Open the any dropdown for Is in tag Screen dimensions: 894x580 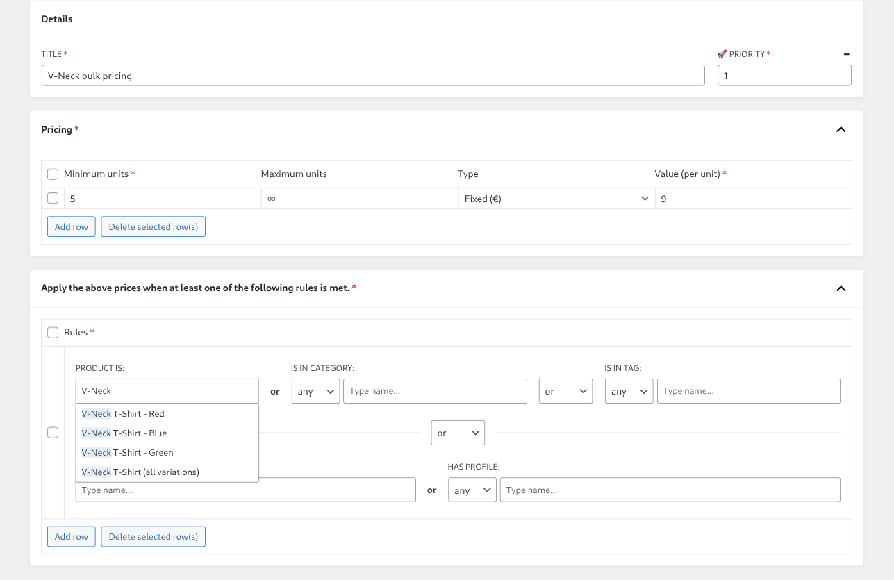click(x=629, y=391)
